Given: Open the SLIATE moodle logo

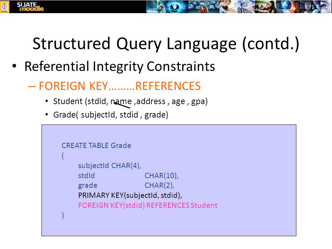Looking at the screenshot, I should [30, 7].
